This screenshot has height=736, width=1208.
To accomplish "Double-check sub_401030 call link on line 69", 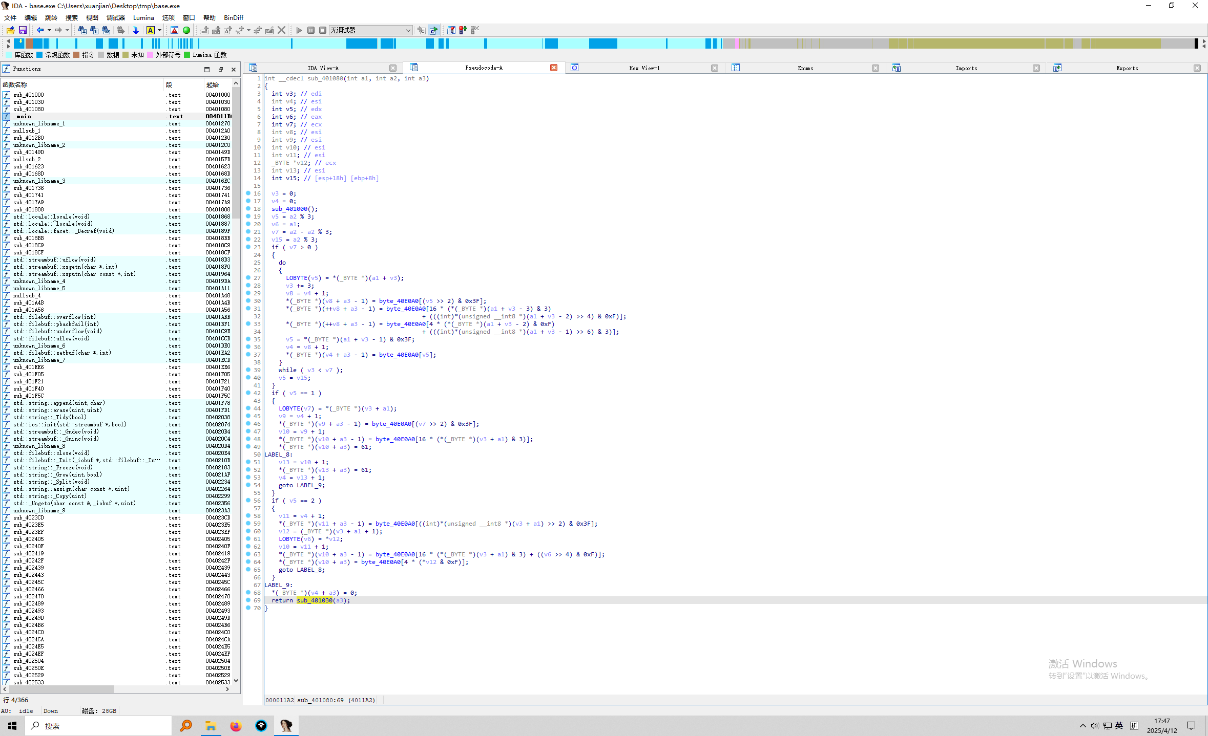I will (314, 600).
